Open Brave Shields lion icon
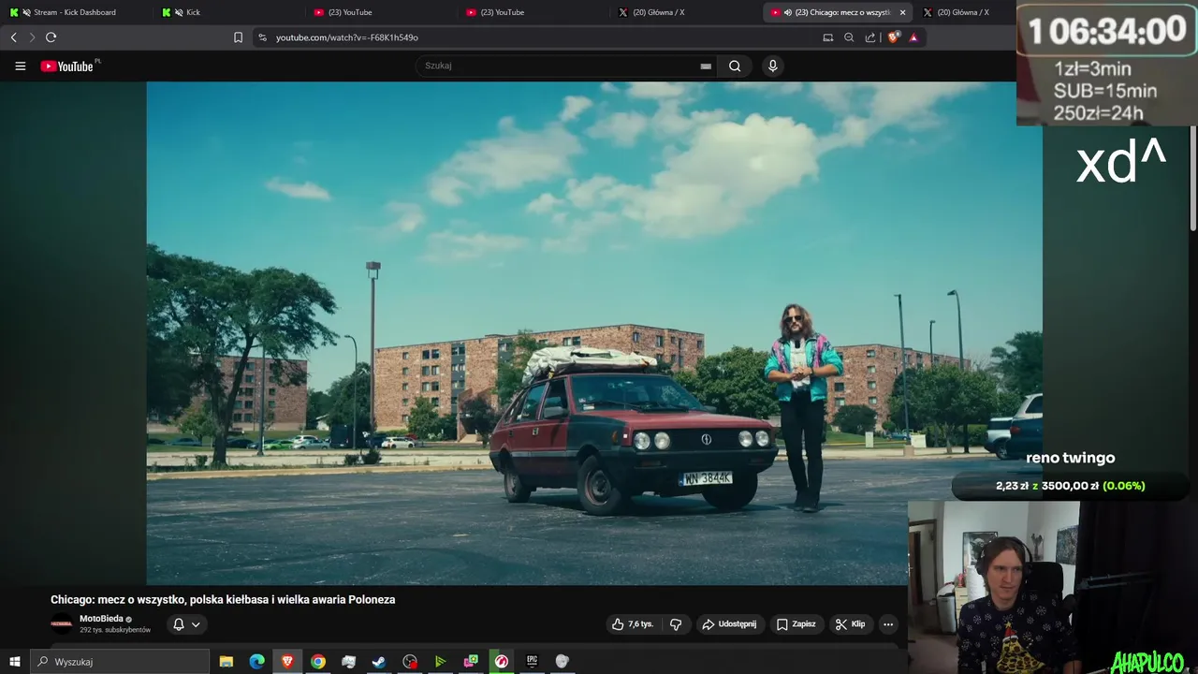This screenshot has width=1198, height=674. pos(893,37)
